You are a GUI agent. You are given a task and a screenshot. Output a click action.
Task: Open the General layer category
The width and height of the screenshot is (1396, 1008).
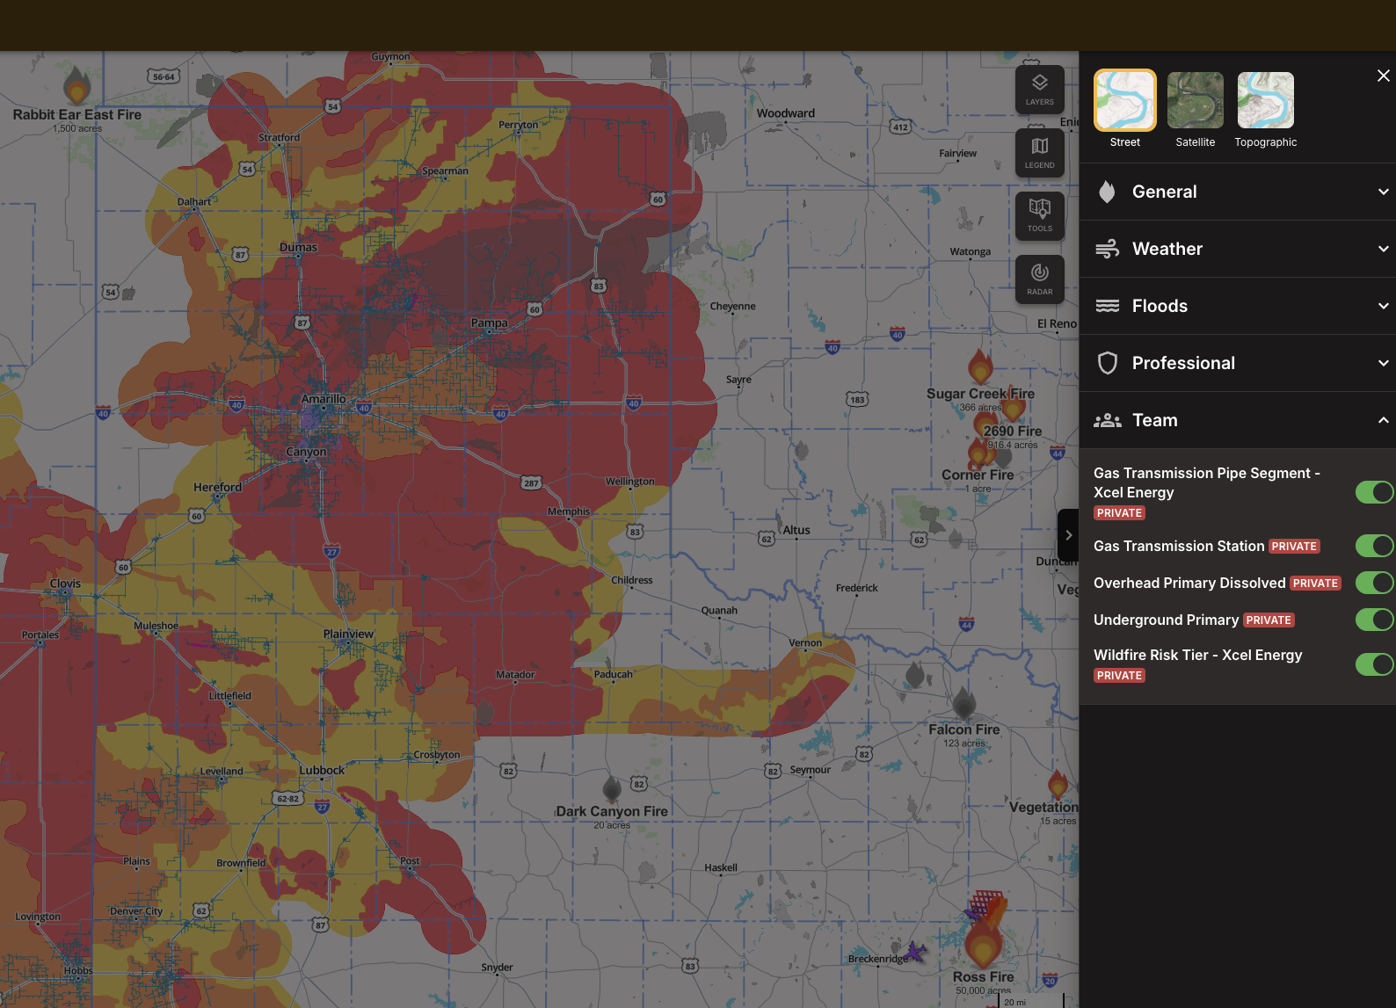(x=1238, y=192)
